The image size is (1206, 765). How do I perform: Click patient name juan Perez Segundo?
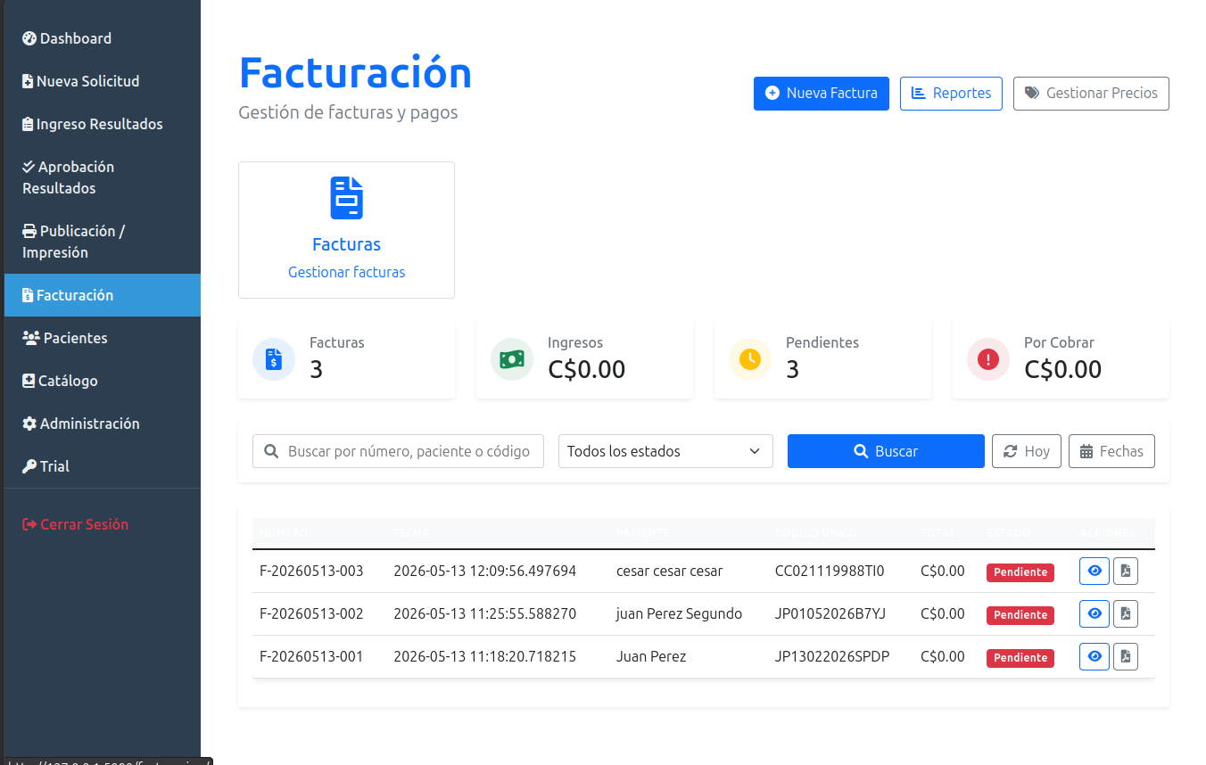(679, 613)
